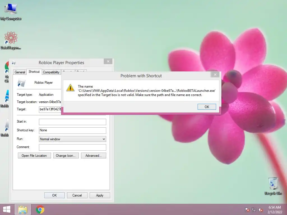The width and height of the screenshot is (287, 215).
Task: Switch to the Shortcut tab
Action: [x=34, y=72]
